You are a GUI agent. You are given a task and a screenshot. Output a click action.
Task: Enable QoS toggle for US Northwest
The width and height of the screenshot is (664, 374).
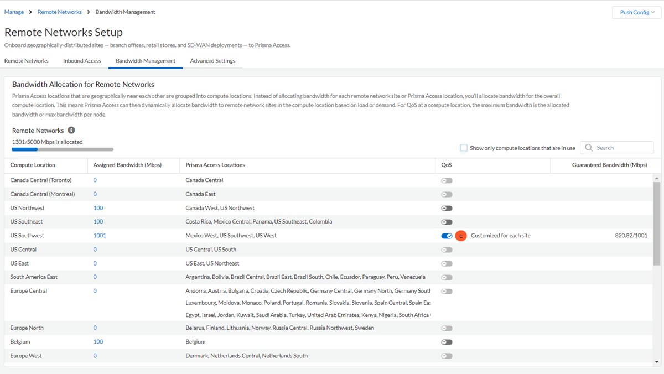pos(447,208)
